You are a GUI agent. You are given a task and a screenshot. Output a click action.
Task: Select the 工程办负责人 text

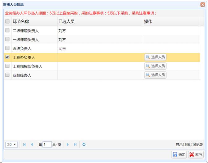(24, 58)
